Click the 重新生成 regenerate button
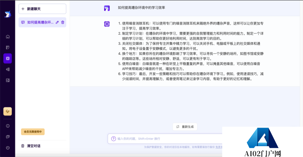 pos(185,127)
